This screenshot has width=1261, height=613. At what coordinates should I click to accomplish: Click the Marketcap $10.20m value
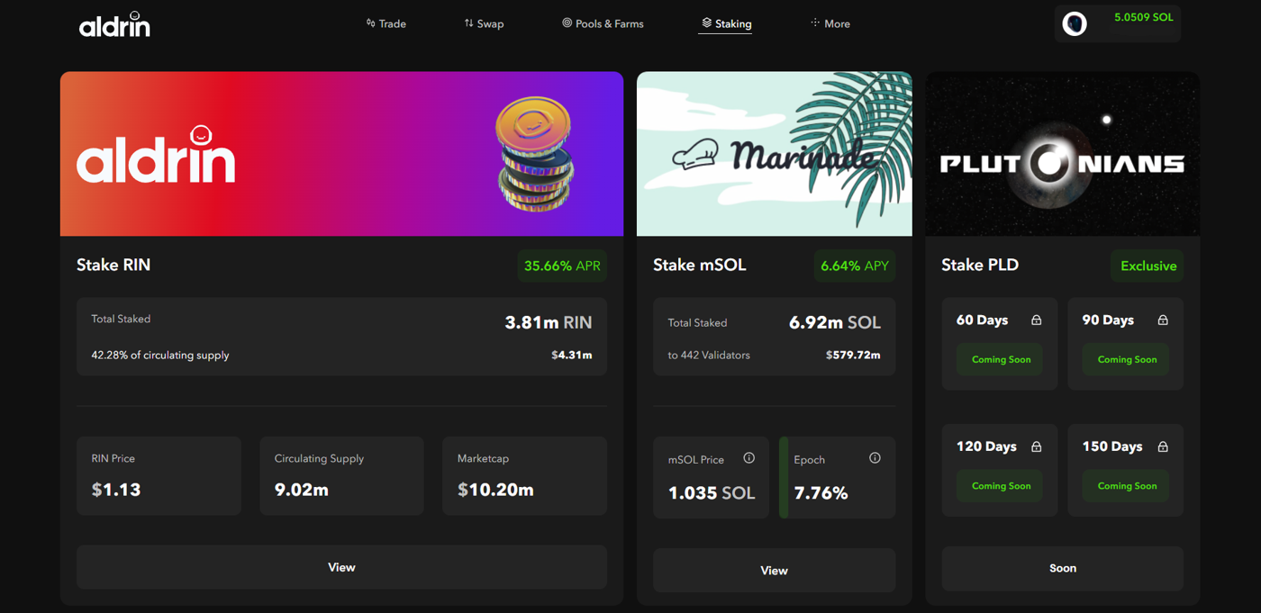(x=495, y=490)
